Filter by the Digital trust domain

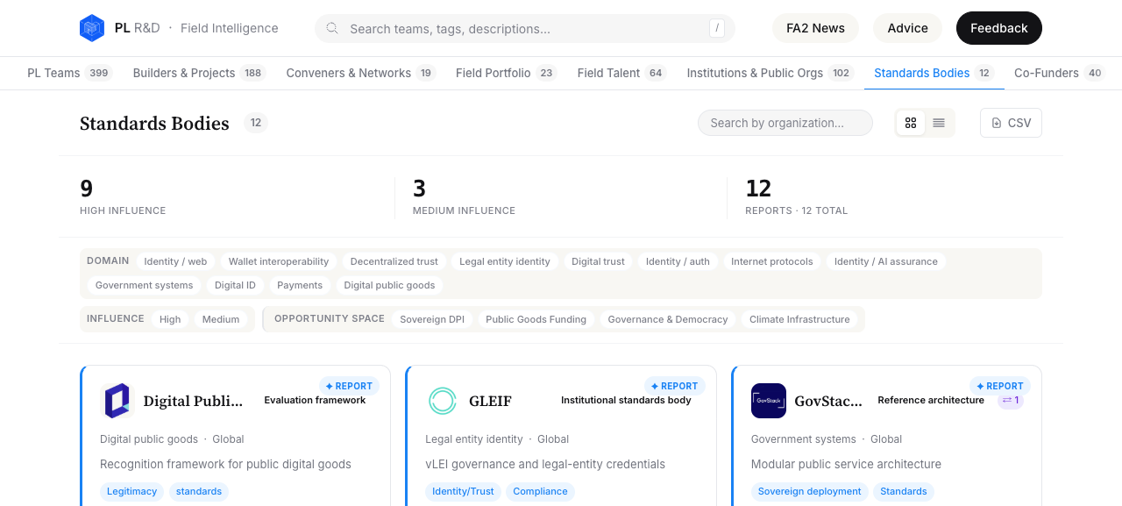click(x=598, y=261)
